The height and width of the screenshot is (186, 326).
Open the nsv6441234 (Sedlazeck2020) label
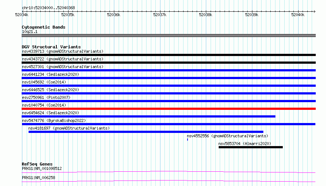(x=51, y=74)
